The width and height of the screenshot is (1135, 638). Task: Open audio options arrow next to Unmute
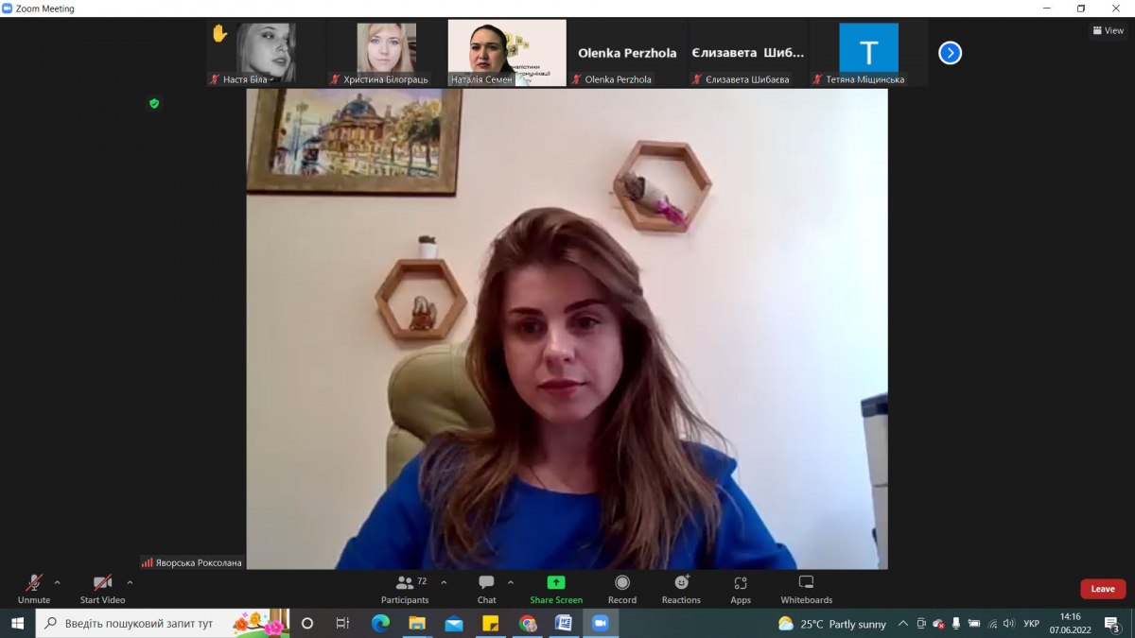57,582
